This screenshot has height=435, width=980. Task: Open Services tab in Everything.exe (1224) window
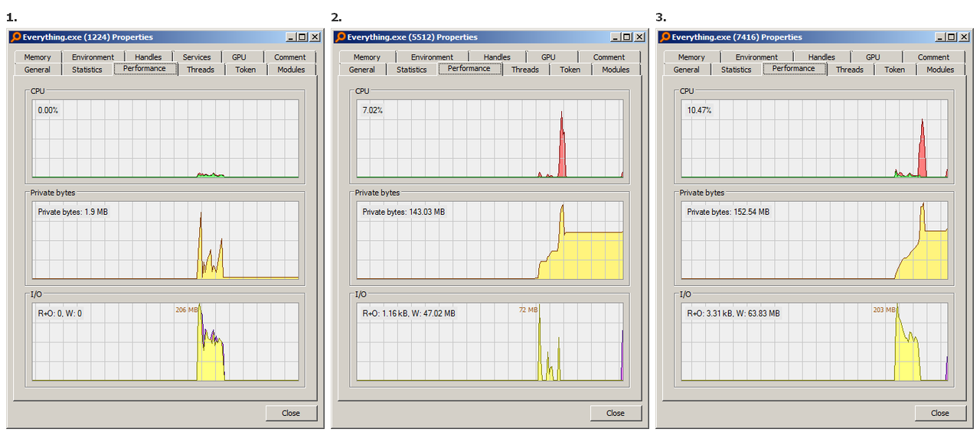coord(197,57)
